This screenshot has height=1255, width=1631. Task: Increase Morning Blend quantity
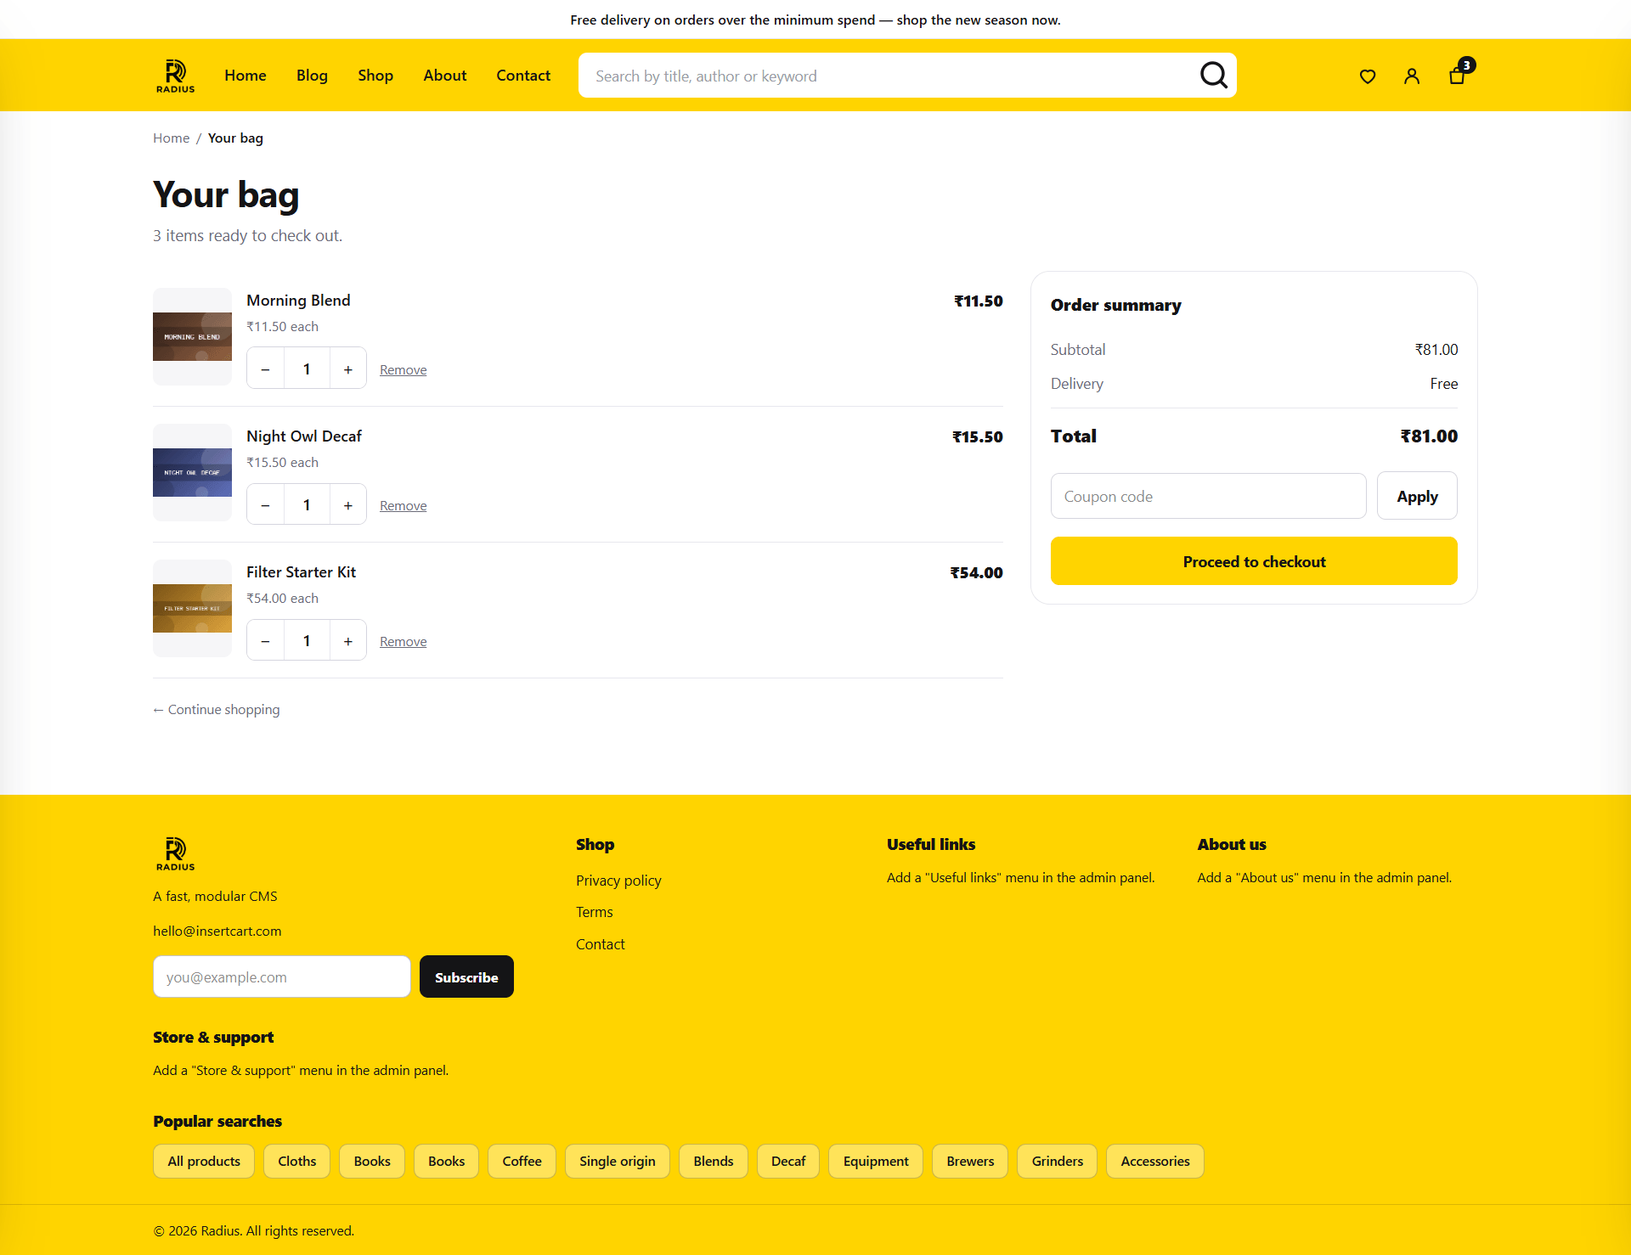[x=347, y=369]
